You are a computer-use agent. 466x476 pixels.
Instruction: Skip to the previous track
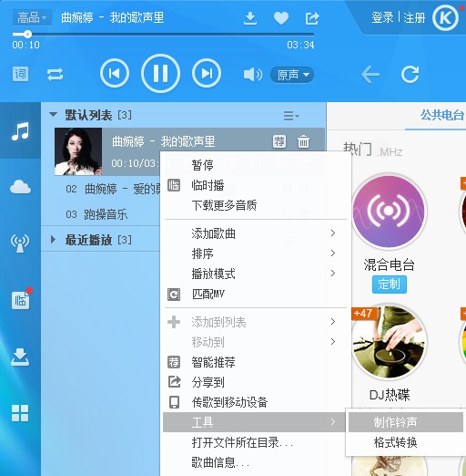[115, 73]
